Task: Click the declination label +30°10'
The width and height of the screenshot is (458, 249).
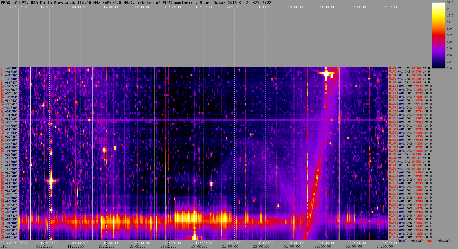Action: pyautogui.click(x=11, y=119)
